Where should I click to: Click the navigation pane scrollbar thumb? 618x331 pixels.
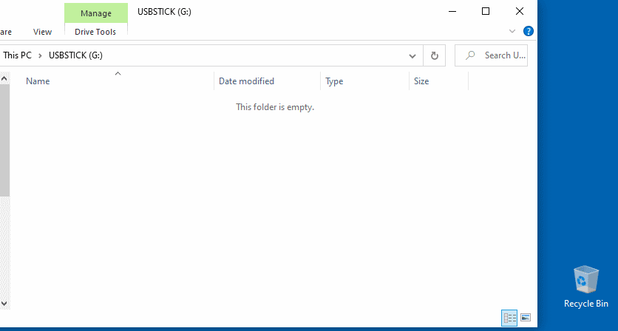tap(4, 140)
